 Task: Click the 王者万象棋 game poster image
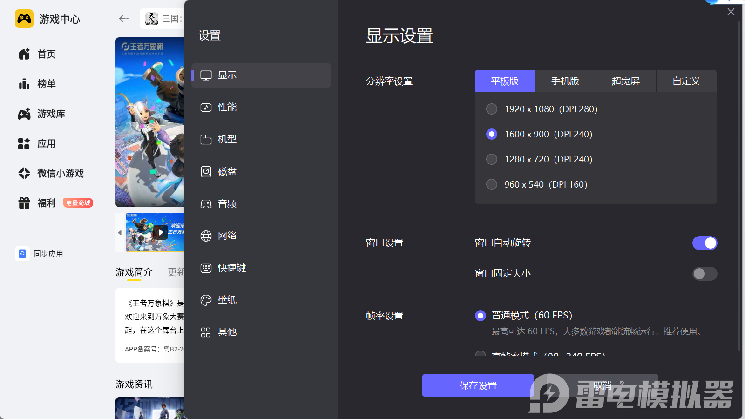pyautogui.click(x=150, y=122)
